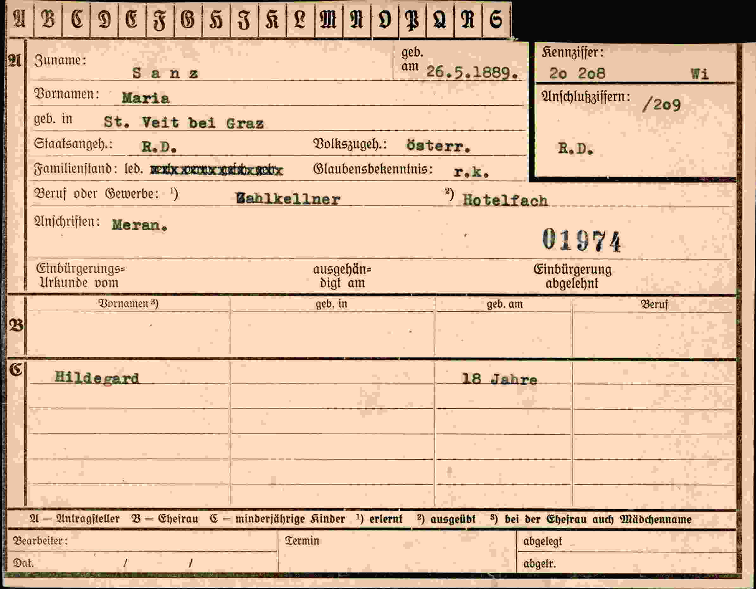This screenshot has height=589, width=756.
Task: Click the 'Vornamen:' label in section A
Action: 66,94
